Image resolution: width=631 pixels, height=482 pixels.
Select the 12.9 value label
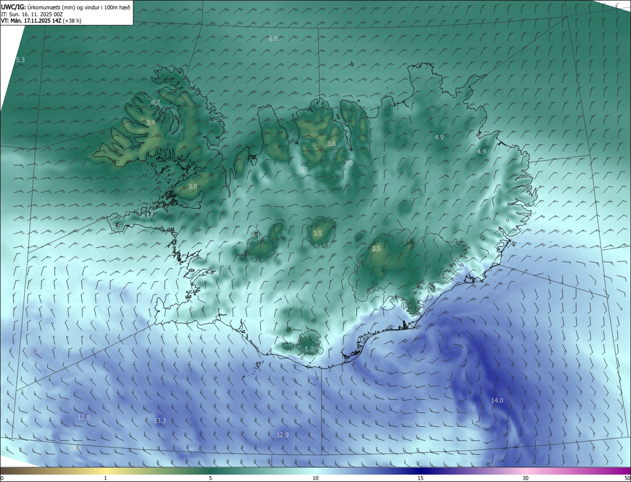pos(282,435)
